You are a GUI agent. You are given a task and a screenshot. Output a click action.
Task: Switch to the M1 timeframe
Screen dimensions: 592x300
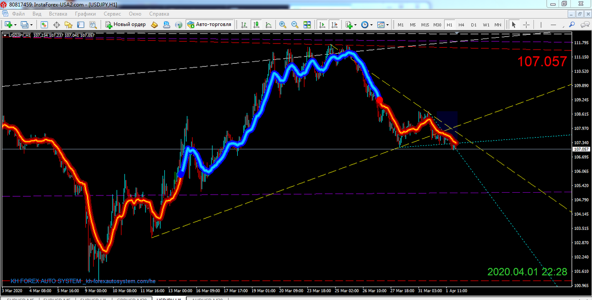pos(401,24)
